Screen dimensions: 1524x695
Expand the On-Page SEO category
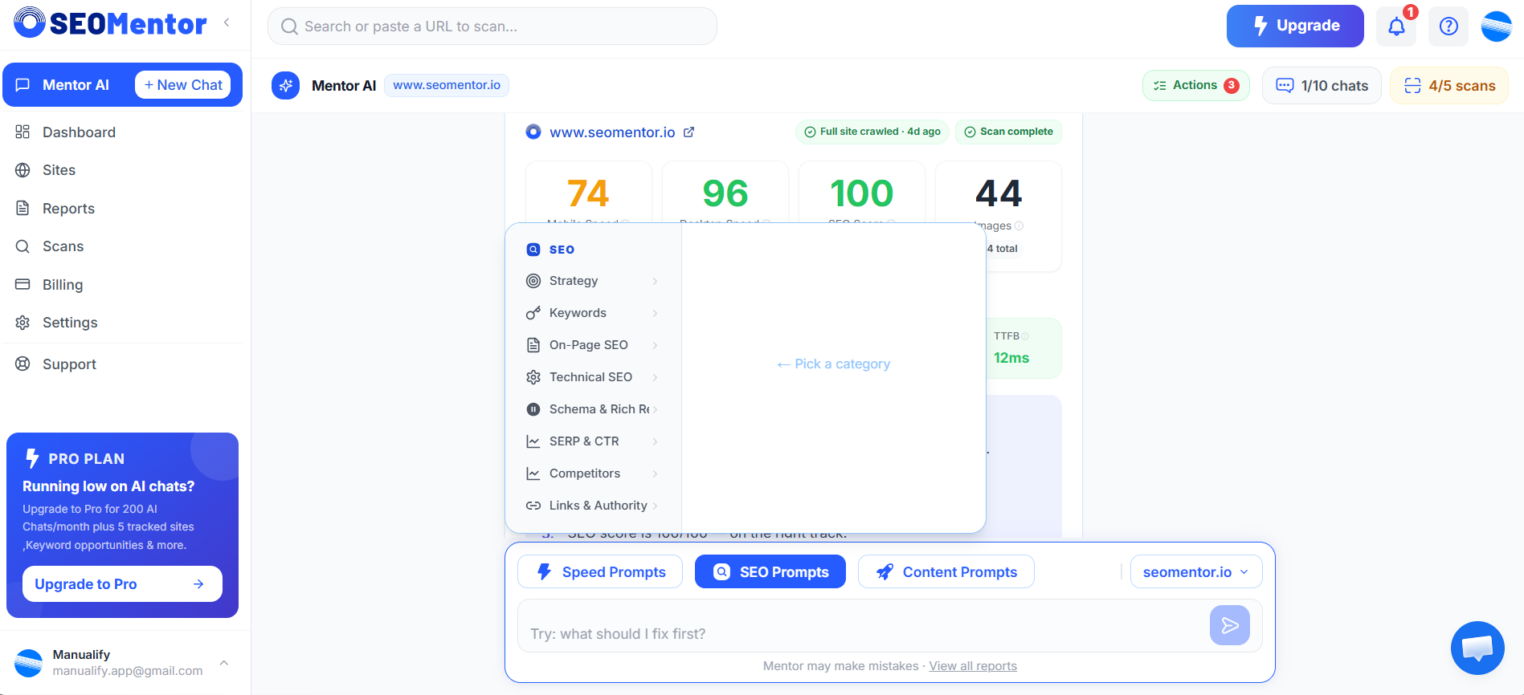593,345
